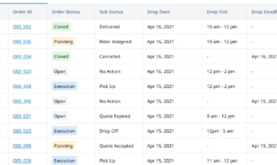Open order link OID_098
Image resolution: width=277 pixels, height=165 pixels.
pos(22,146)
